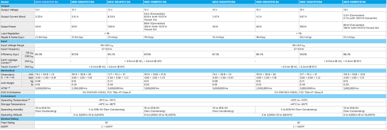
Task: Click the 63 W output power cell
Action: tap(259, 26)
